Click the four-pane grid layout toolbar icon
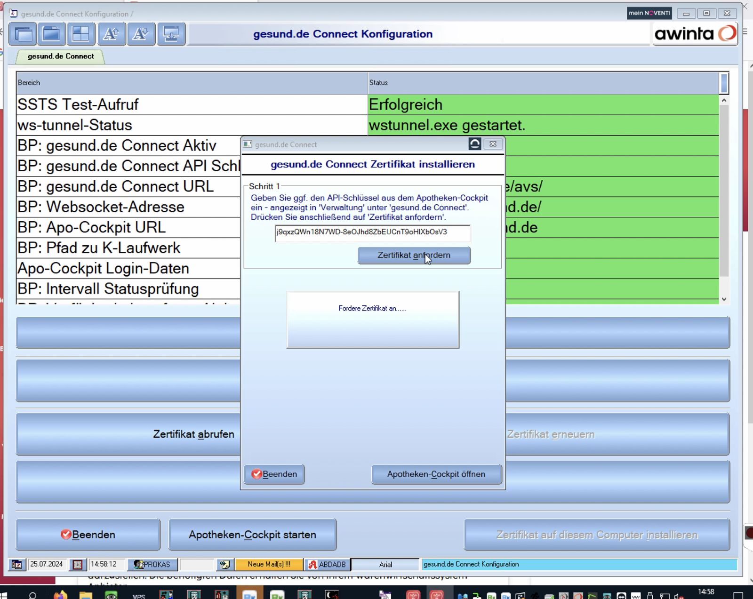The height and width of the screenshot is (599, 753). 81,34
